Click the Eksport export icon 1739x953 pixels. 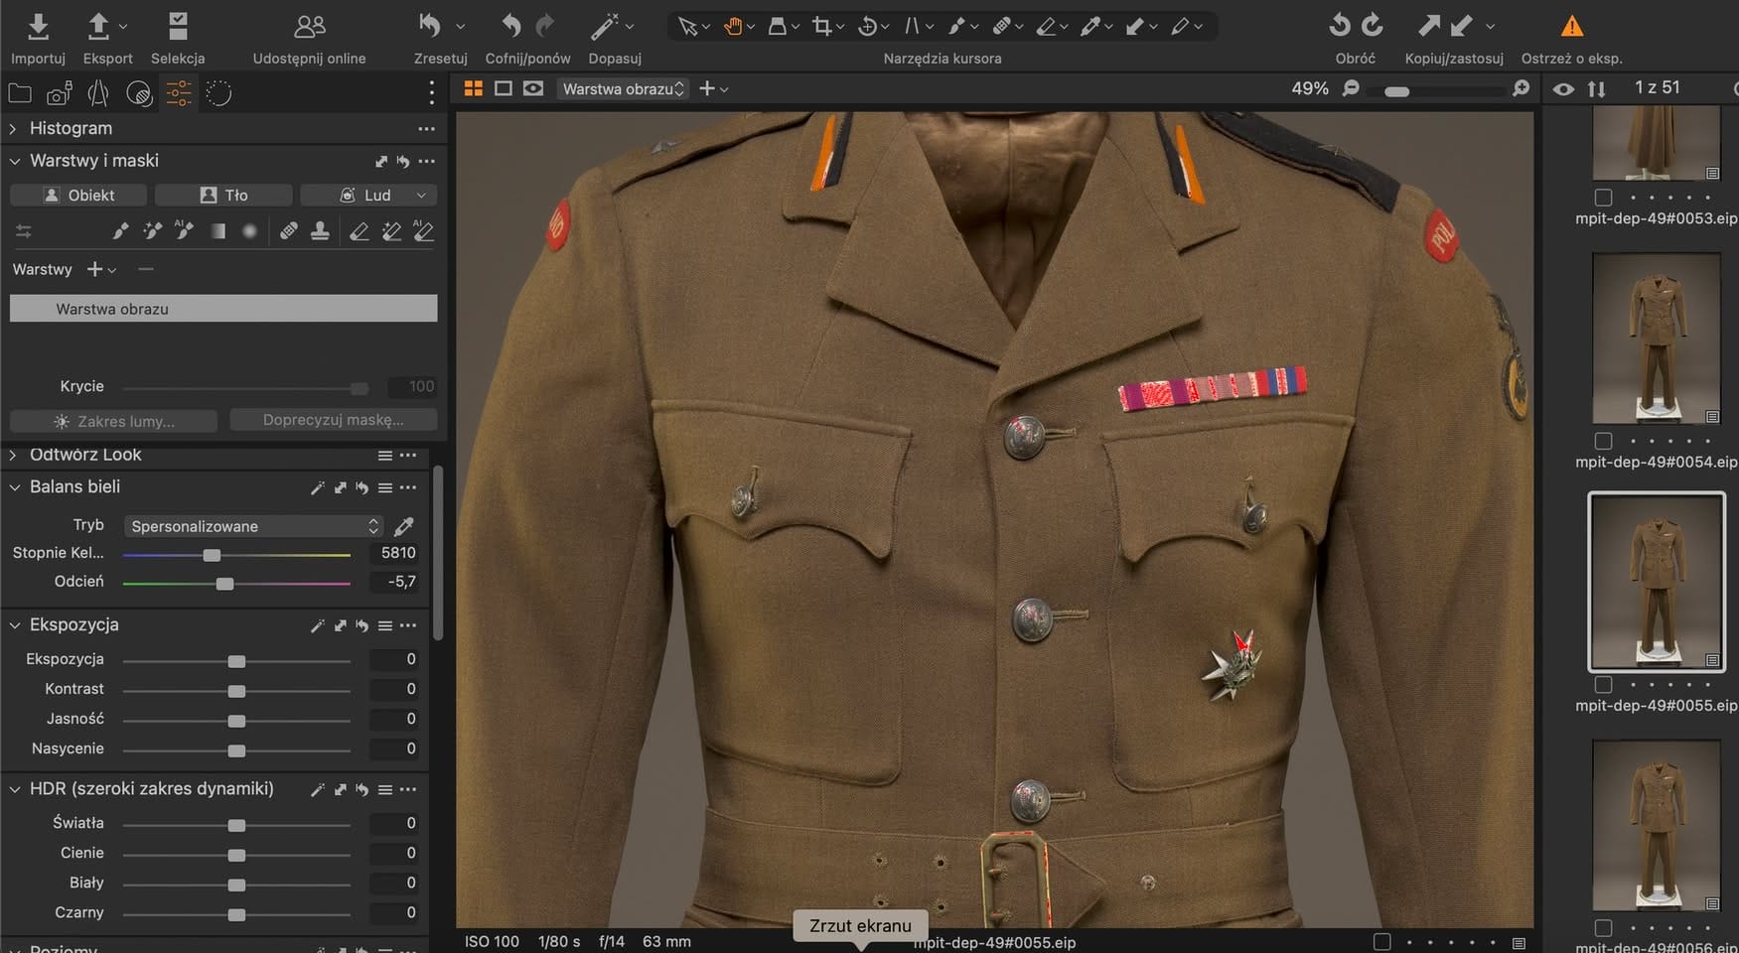click(x=98, y=27)
